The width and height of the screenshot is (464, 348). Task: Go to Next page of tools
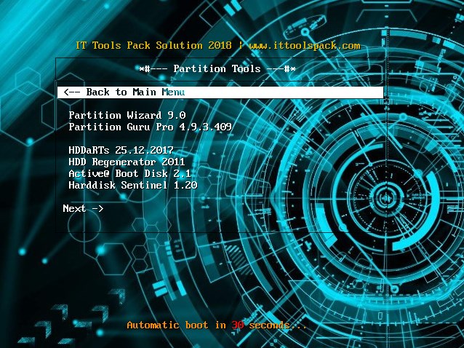coord(83,208)
